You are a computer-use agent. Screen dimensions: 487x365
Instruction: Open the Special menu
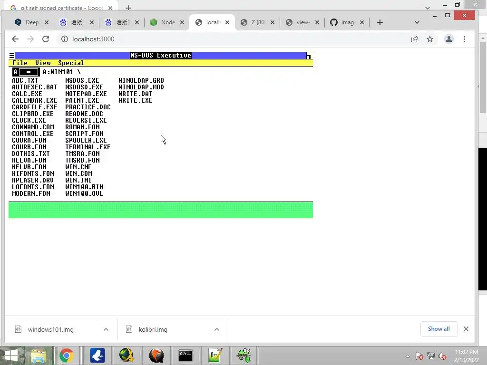(71, 63)
